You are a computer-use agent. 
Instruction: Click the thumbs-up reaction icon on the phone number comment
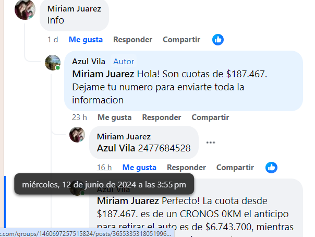point(271,168)
